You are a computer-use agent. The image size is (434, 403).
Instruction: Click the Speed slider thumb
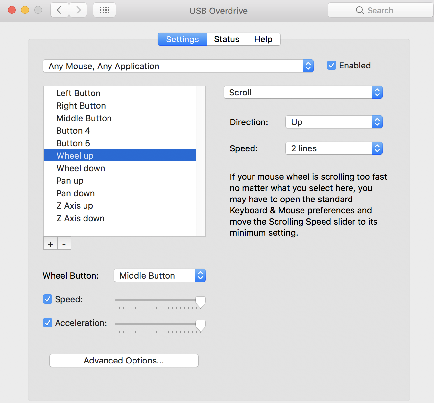pos(201,302)
